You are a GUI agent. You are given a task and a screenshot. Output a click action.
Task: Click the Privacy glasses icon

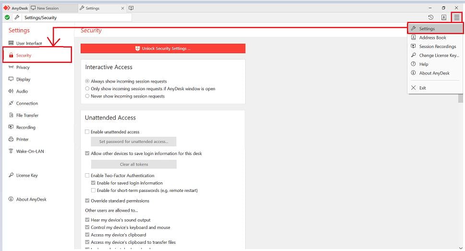(11, 67)
